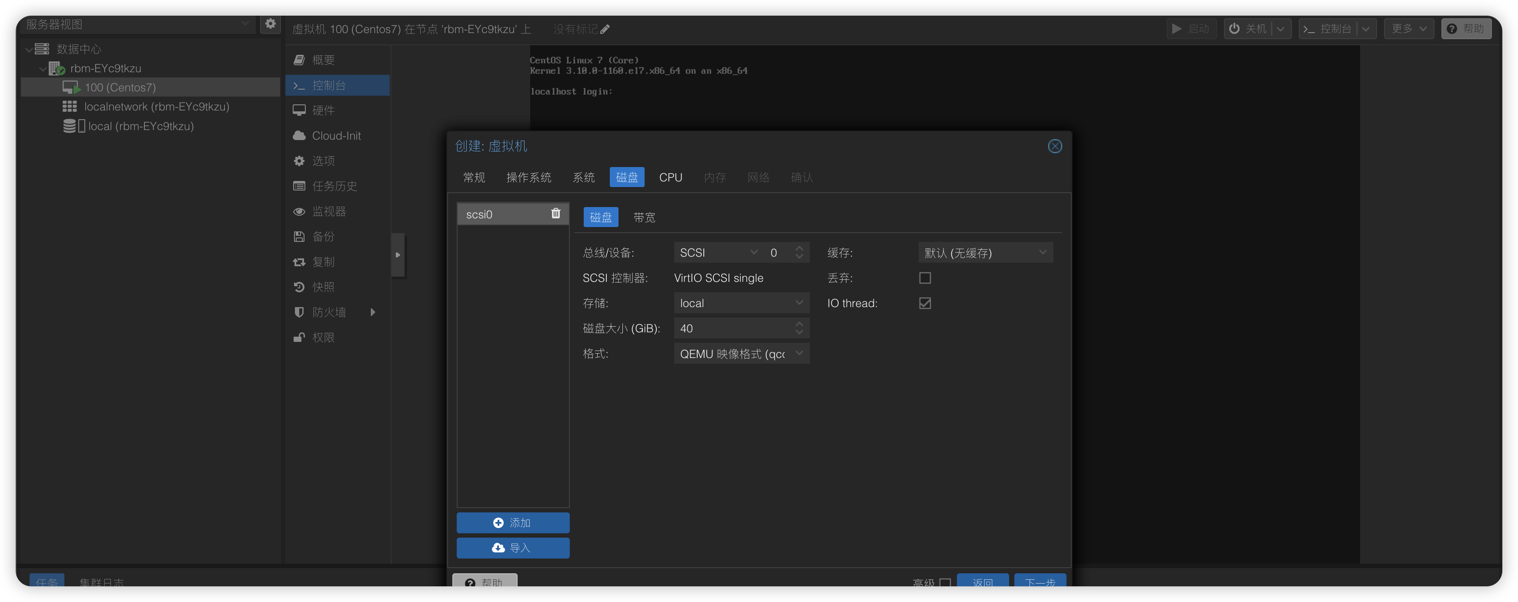The image size is (1518, 602).
Task: Open server view settings gear icon
Action: (270, 24)
